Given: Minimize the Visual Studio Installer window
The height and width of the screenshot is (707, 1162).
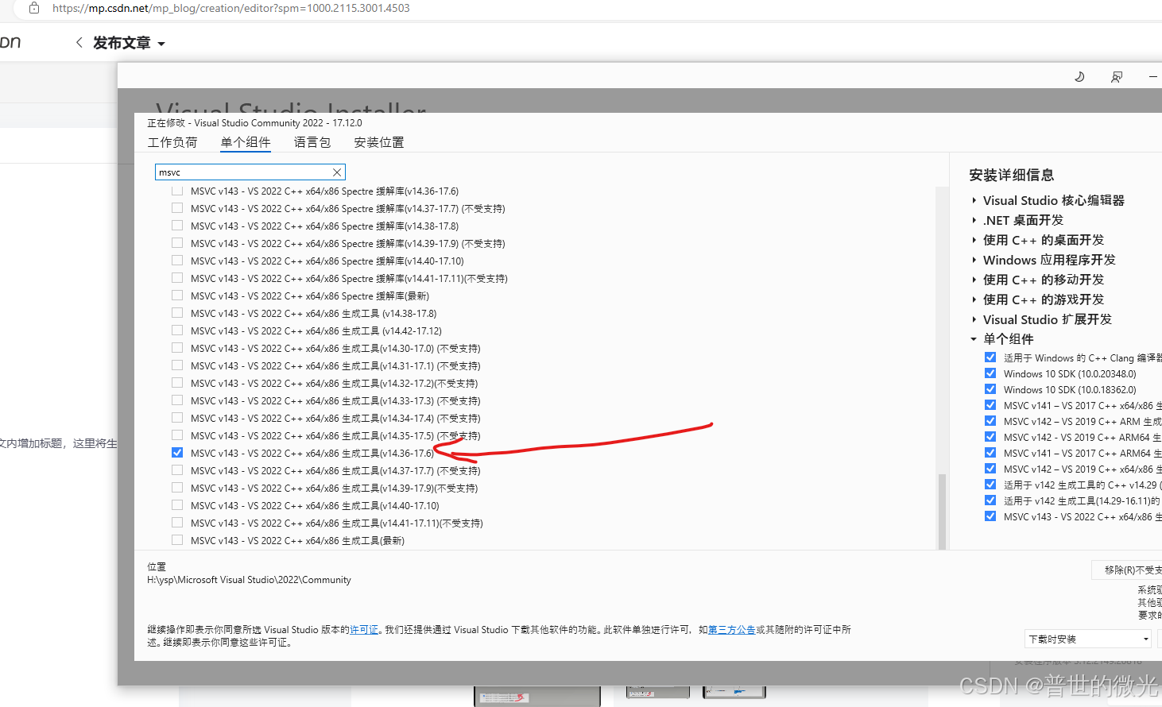Looking at the screenshot, I should click(1153, 77).
